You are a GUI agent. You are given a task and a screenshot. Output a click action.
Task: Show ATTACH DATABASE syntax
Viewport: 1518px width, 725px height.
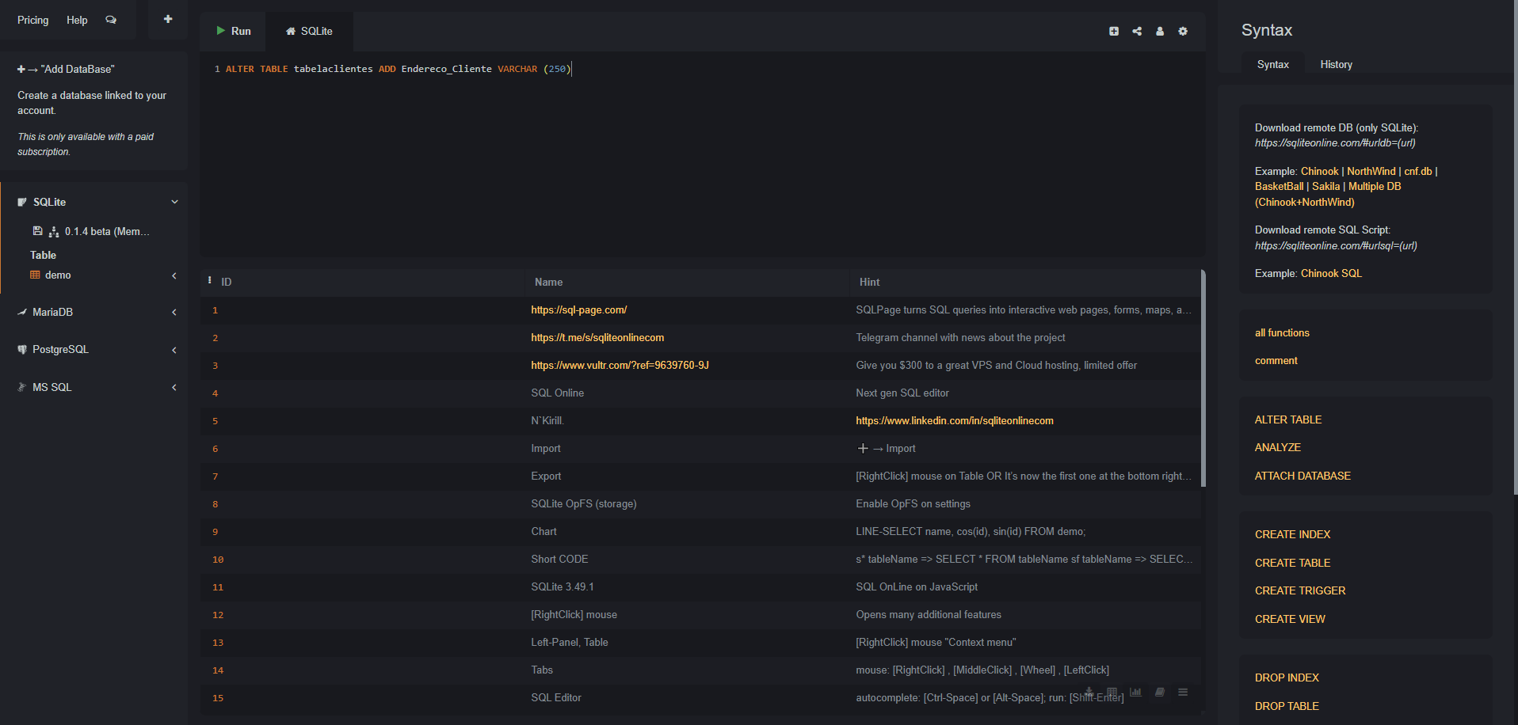1303,476
